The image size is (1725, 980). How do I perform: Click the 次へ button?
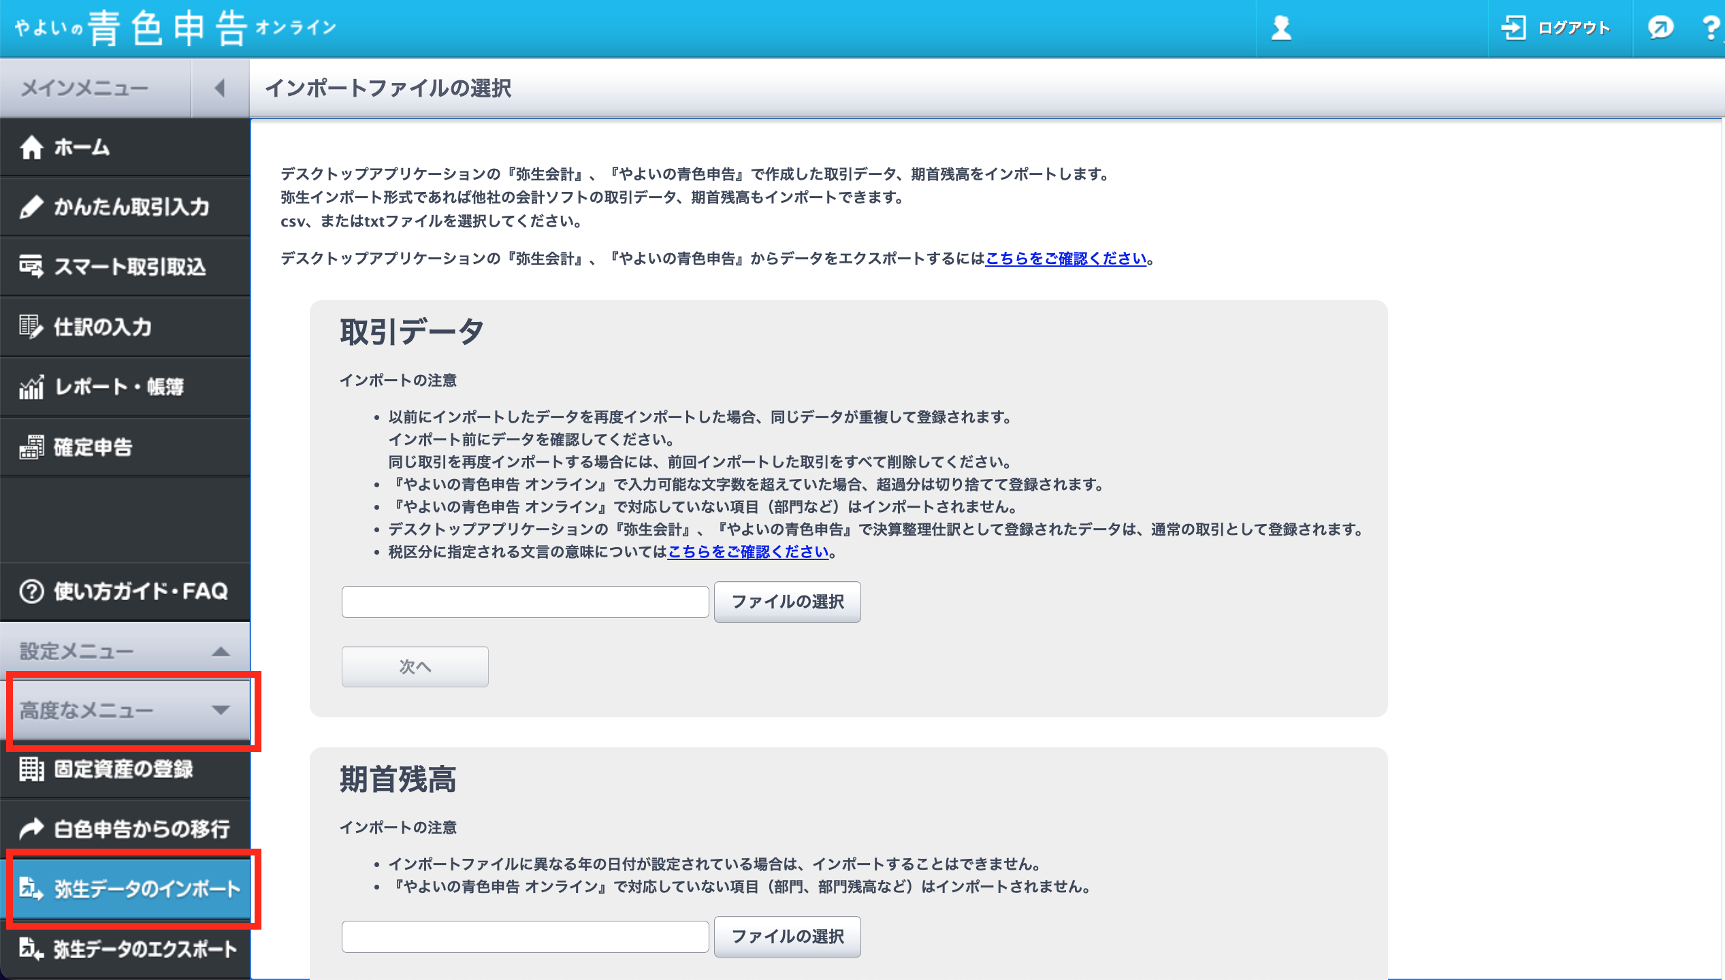(x=415, y=666)
